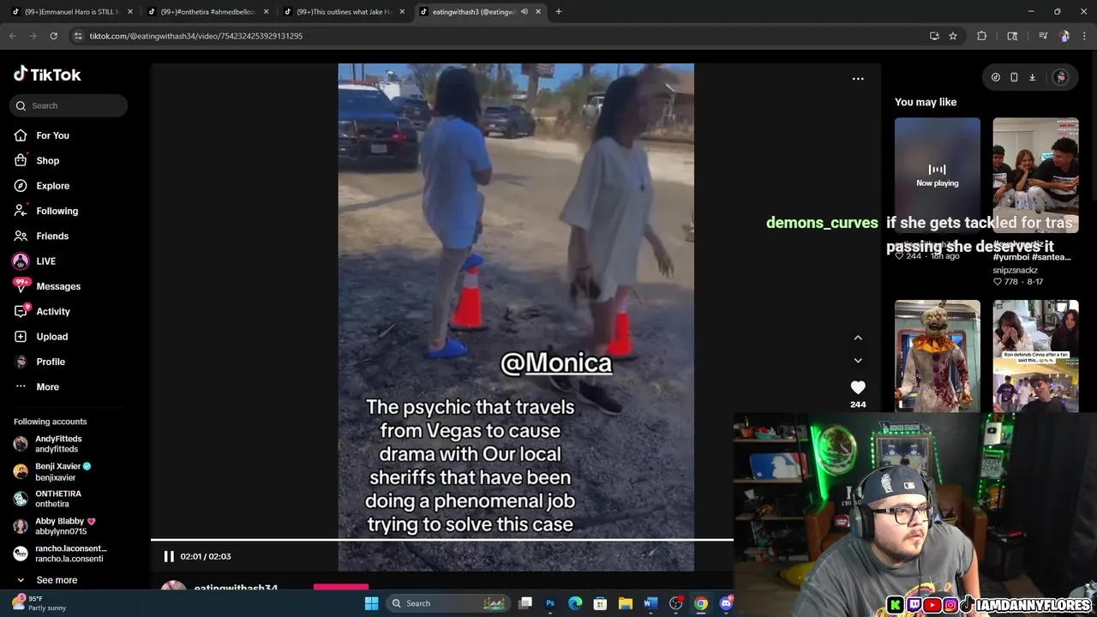Open snipzsnackz recommended video thumbnail
This screenshot has height=617, width=1097.
tap(1035, 176)
